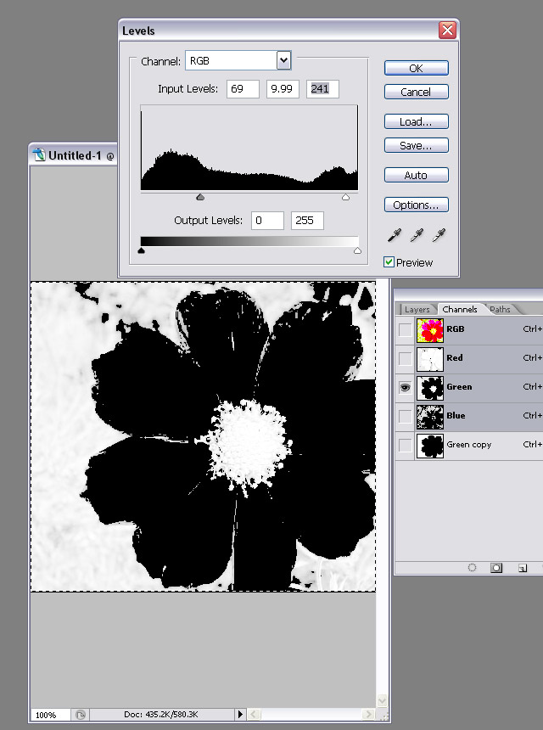Click Save selection as channel icon
Image resolution: width=543 pixels, height=730 pixels.
(x=498, y=568)
